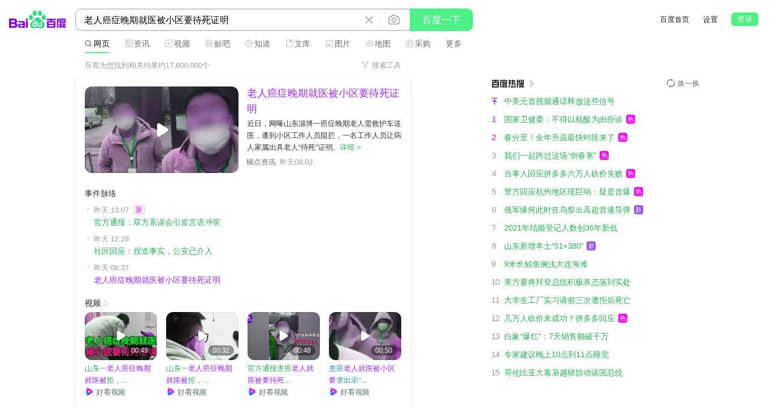
Task: Open video title 官方通报患癌老人就医被要待死
Action: coord(281,374)
